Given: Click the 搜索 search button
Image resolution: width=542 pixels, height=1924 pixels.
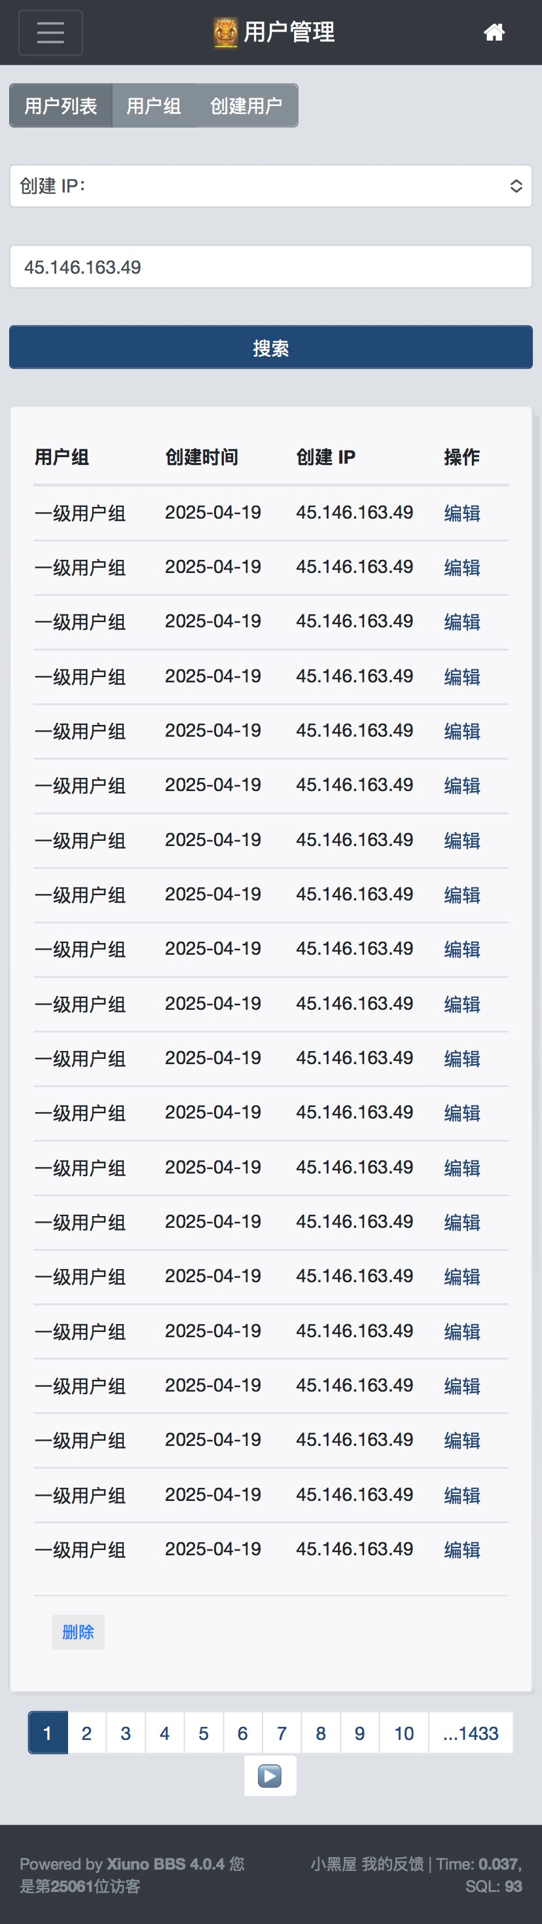Looking at the screenshot, I should (x=270, y=347).
